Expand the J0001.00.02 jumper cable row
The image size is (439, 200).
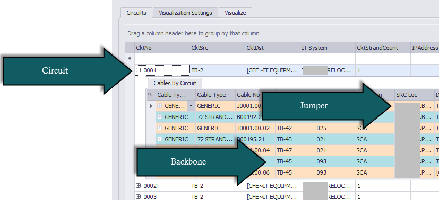tap(160, 128)
